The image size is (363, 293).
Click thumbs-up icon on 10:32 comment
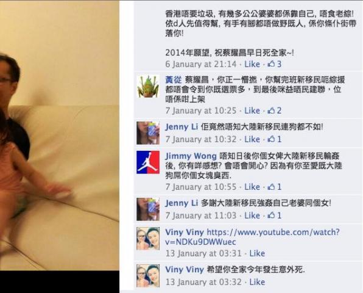tap(271, 139)
